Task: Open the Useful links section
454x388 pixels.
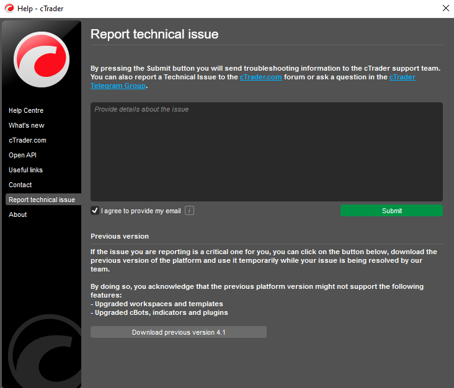Action: click(25, 170)
